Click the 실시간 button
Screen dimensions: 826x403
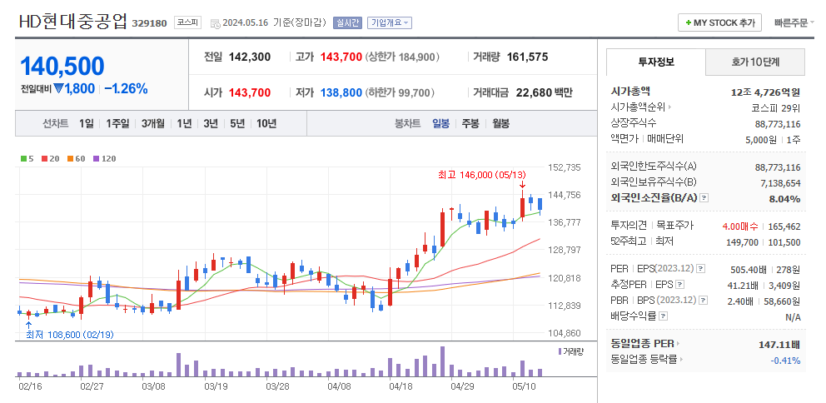tap(347, 22)
